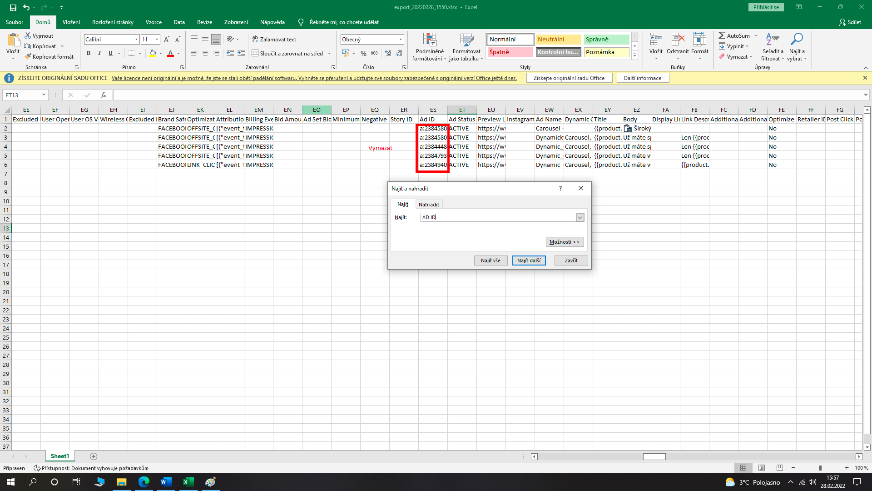The height and width of the screenshot is (491, 872).
Task: Click the AutoSum sigma icon
Action: click(x=722, y=35)
